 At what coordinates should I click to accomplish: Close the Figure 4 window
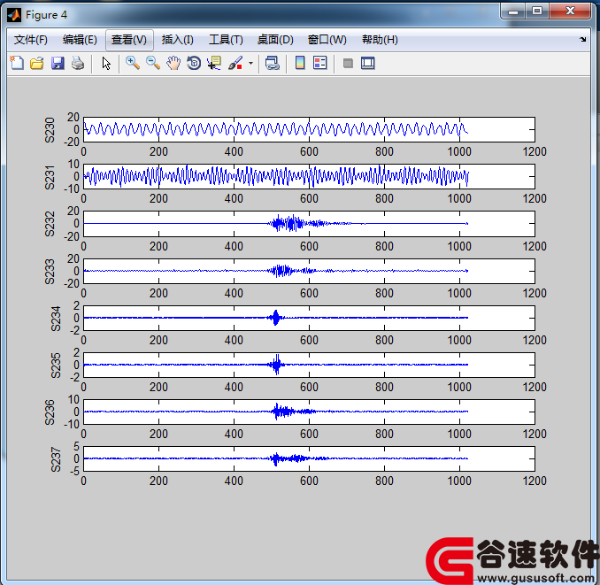570,11
